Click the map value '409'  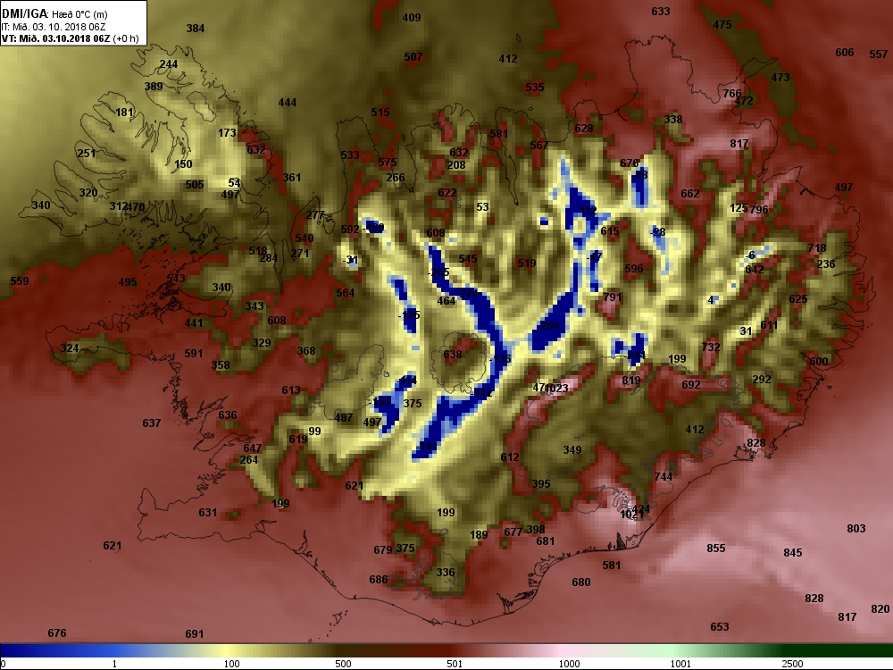[x=412, y=18]
